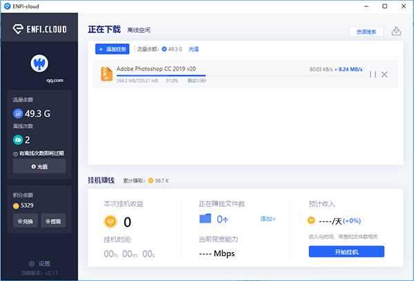Click the 设置 settings label in sidebar
Screen dimensions: 414x281
click(44, 264)
